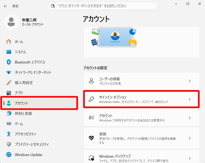Open ホーム in the sidebar

click(x=19, y=42)
